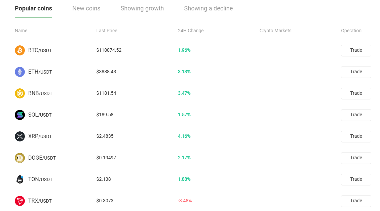Switch to the New coins tab
The width and height of the screenshot is (380, 211).
tap(86, 8)
